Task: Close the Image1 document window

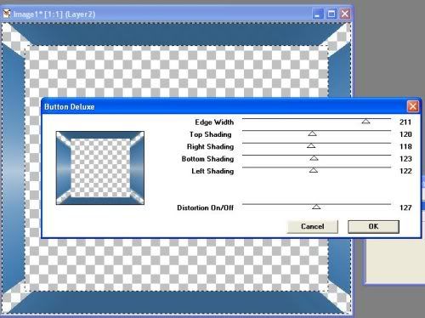Action: tap(345, 14)
